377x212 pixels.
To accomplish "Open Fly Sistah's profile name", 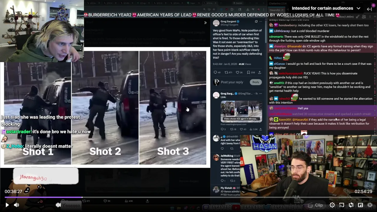I will click(226, 188).
